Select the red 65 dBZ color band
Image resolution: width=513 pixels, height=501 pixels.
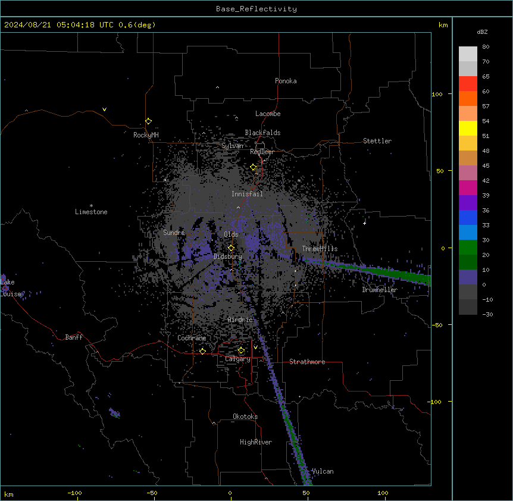[x=468, y=83]
